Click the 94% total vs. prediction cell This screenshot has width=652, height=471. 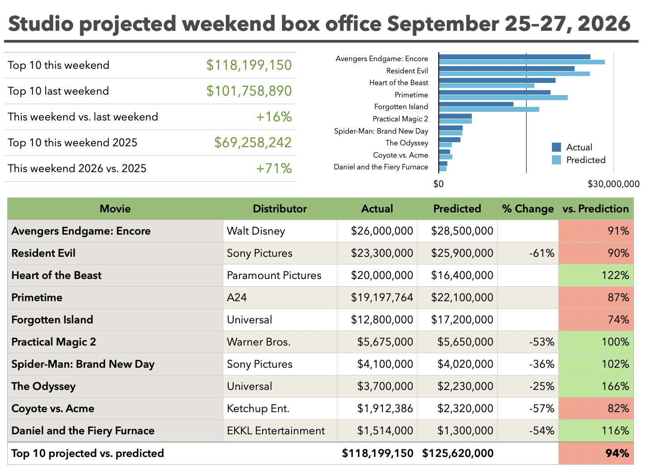596,453
